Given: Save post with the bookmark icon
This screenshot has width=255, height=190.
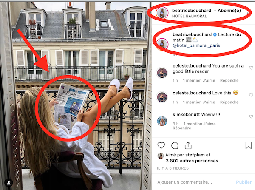Looking at the screenshot, I should [x=248, y=145].
